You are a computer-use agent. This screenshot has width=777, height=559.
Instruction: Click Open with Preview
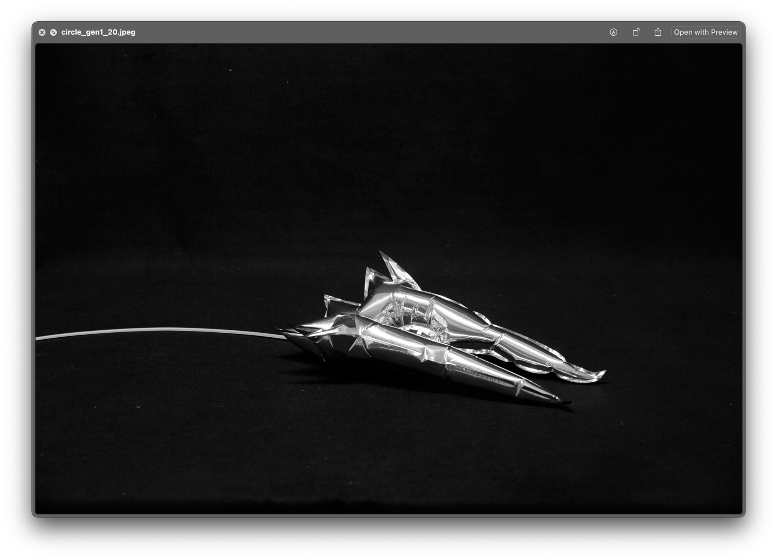pyautogui.click(x=706, y=32)
